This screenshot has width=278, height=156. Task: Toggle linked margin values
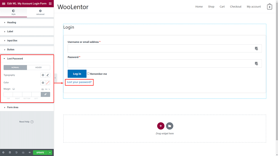point(45,94)
